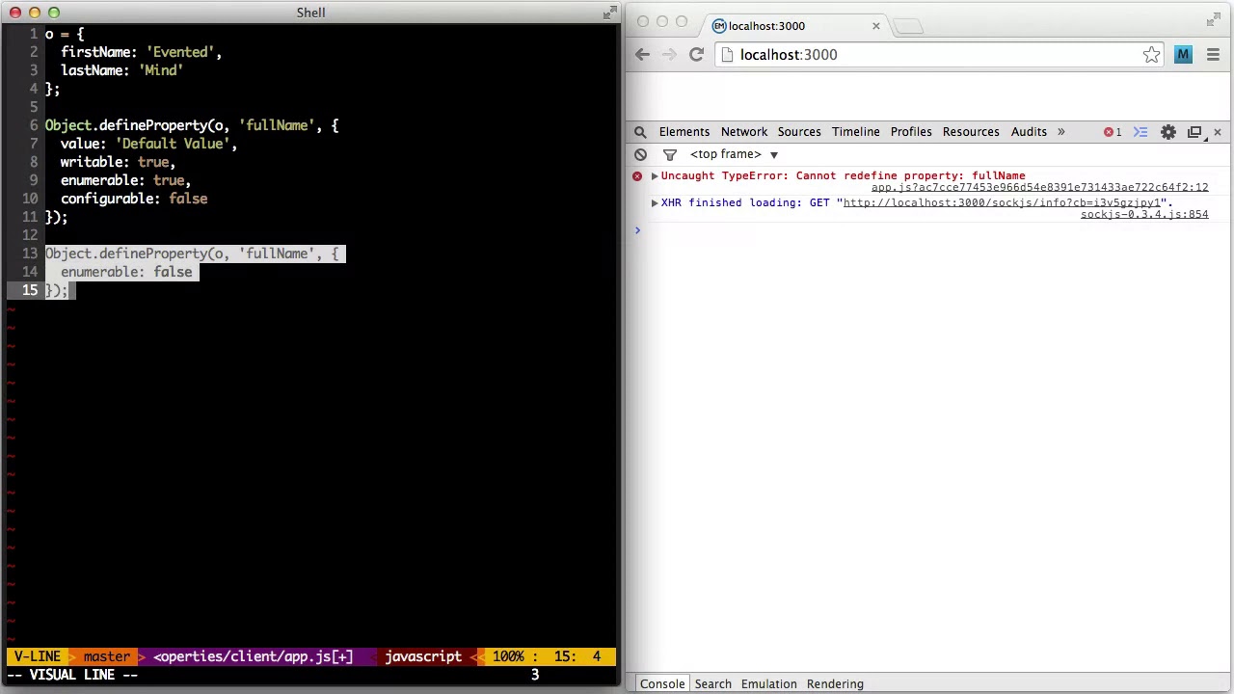1234x694 pixels.
Task: Enter fullscreen in the browser window
Action: (1213, 19)
